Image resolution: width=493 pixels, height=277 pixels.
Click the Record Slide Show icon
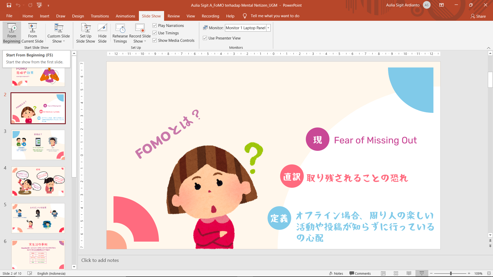coord(140,27)
